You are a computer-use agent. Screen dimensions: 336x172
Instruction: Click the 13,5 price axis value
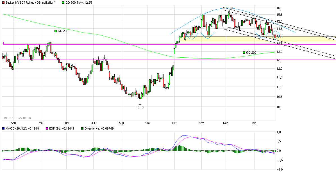tap(280, 44)
